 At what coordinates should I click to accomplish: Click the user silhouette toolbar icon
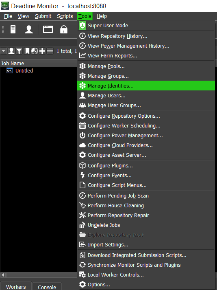(29, 29)
